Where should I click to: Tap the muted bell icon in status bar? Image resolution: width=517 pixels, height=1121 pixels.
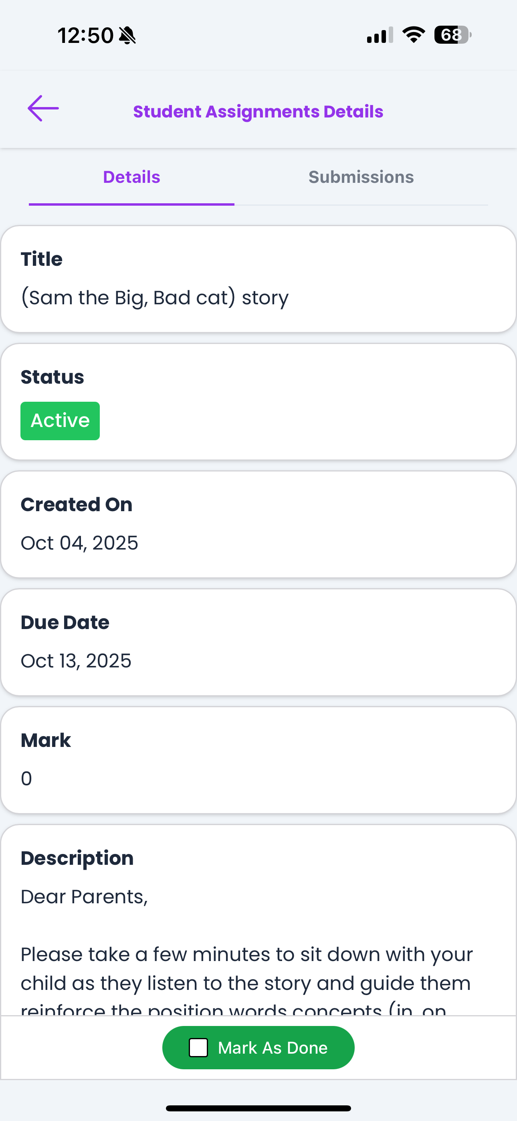tap(127, 35)
